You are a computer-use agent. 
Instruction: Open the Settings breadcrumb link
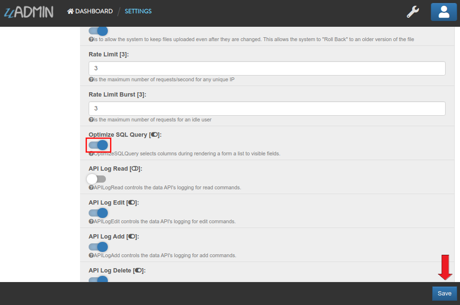coord(138,11)
